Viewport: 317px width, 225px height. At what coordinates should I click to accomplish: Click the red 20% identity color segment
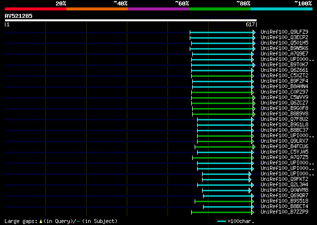tap(36, 9)
